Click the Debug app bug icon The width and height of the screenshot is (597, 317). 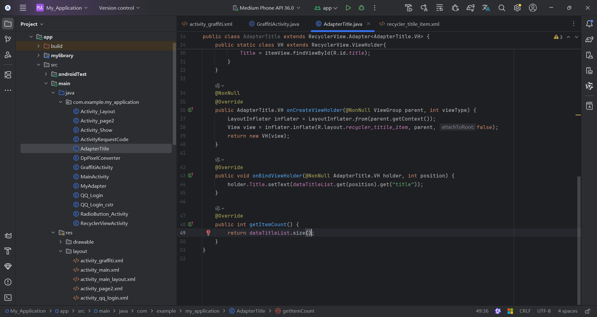coord(361,8)
